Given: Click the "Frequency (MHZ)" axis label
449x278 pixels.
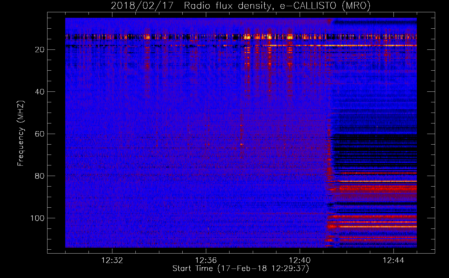Looking at the screenshot, I should coord(21,133).
